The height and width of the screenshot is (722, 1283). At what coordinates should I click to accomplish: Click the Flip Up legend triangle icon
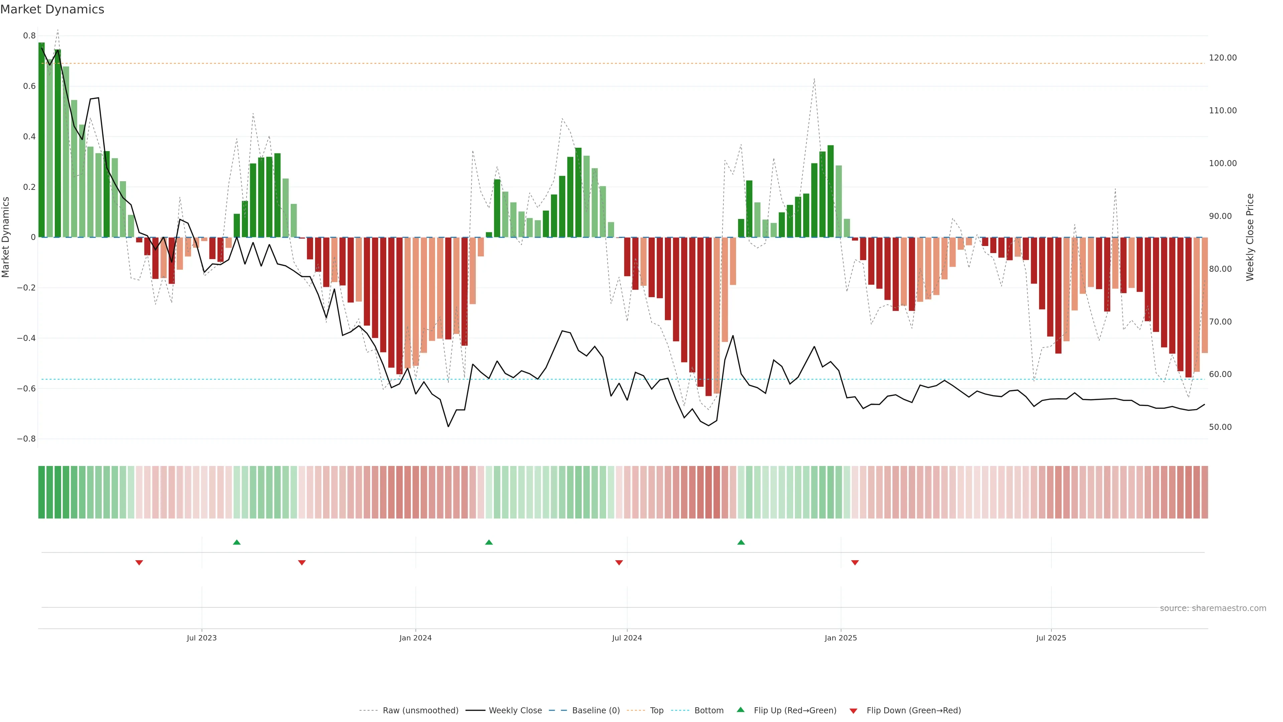coord(741,710)
